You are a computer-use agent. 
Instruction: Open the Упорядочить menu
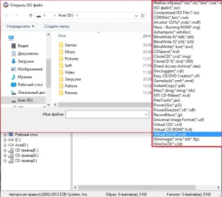(20, 26)
